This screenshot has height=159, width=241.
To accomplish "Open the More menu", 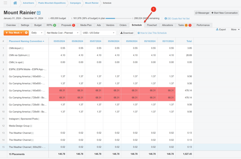I will click(235, 29).
